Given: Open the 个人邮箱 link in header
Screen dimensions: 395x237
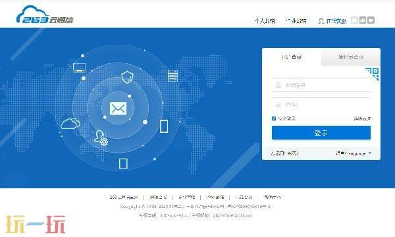Looking at the screenshot, I should point(265,20).
